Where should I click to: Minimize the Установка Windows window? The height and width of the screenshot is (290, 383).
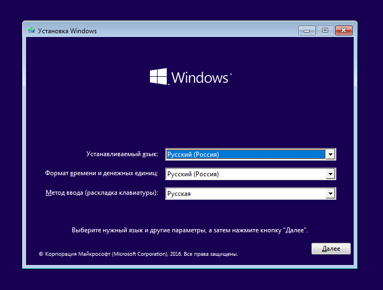(x=307, y=30)
